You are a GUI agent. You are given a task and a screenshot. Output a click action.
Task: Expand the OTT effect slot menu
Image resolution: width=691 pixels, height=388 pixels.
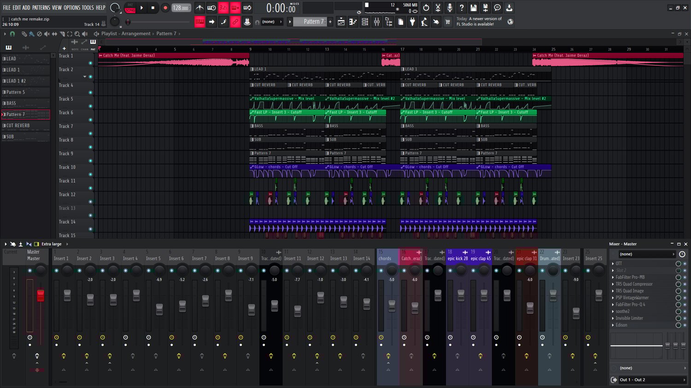point(613,264)
